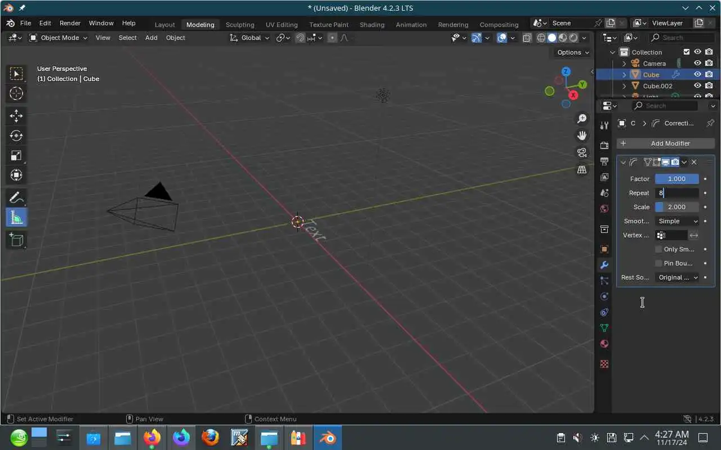Enable Pin Boundaries checkbox
This screenshot has height=450, width=721.
coord(658,263)
